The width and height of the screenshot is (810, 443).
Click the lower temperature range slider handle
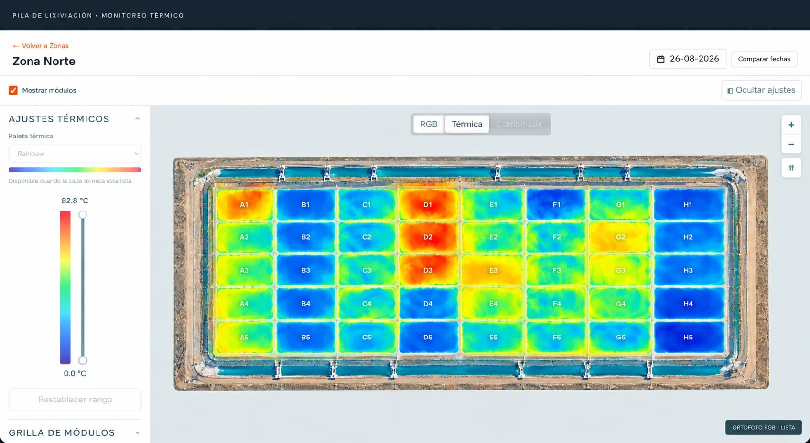[x=83, y=360]
